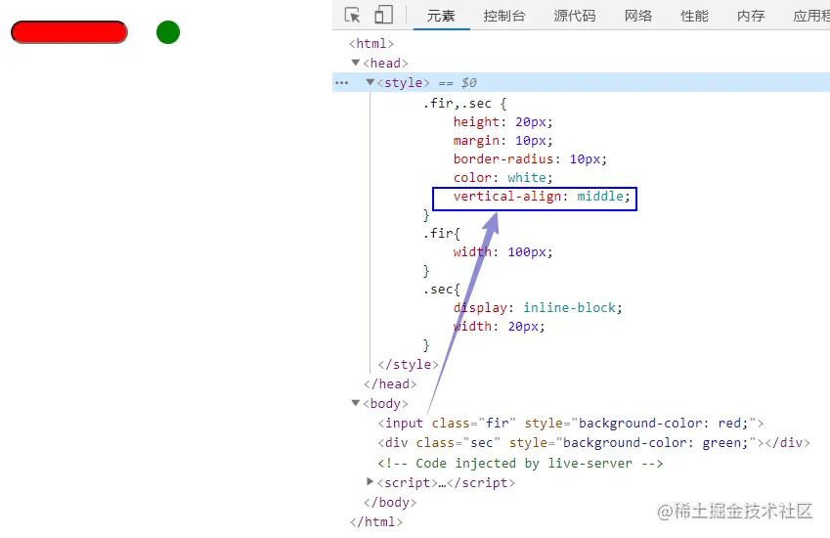This screenshot has width=830, height=538.
Task: Open the 元素 tab
Action: click(x=441, y=16)
